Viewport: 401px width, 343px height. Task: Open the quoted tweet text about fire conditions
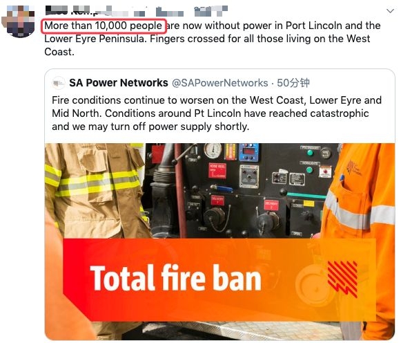[217, 113]
